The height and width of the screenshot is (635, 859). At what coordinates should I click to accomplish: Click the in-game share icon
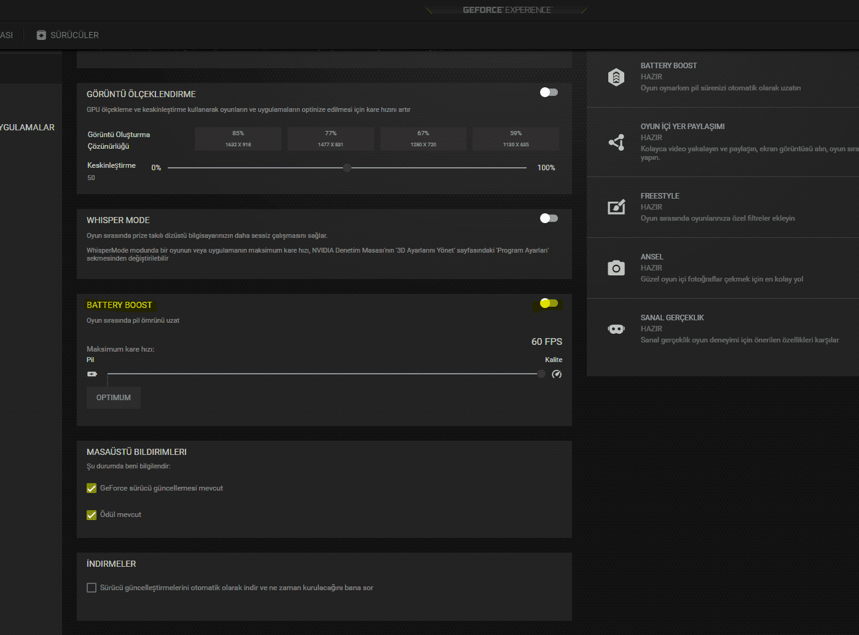click(616, 143)
